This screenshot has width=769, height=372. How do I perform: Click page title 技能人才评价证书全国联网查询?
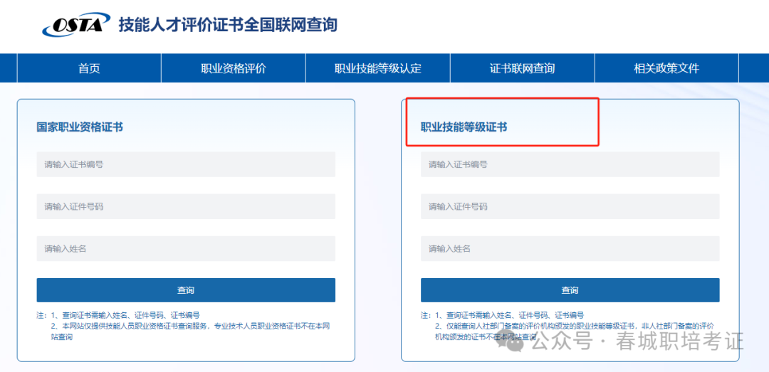click(228, 24)
